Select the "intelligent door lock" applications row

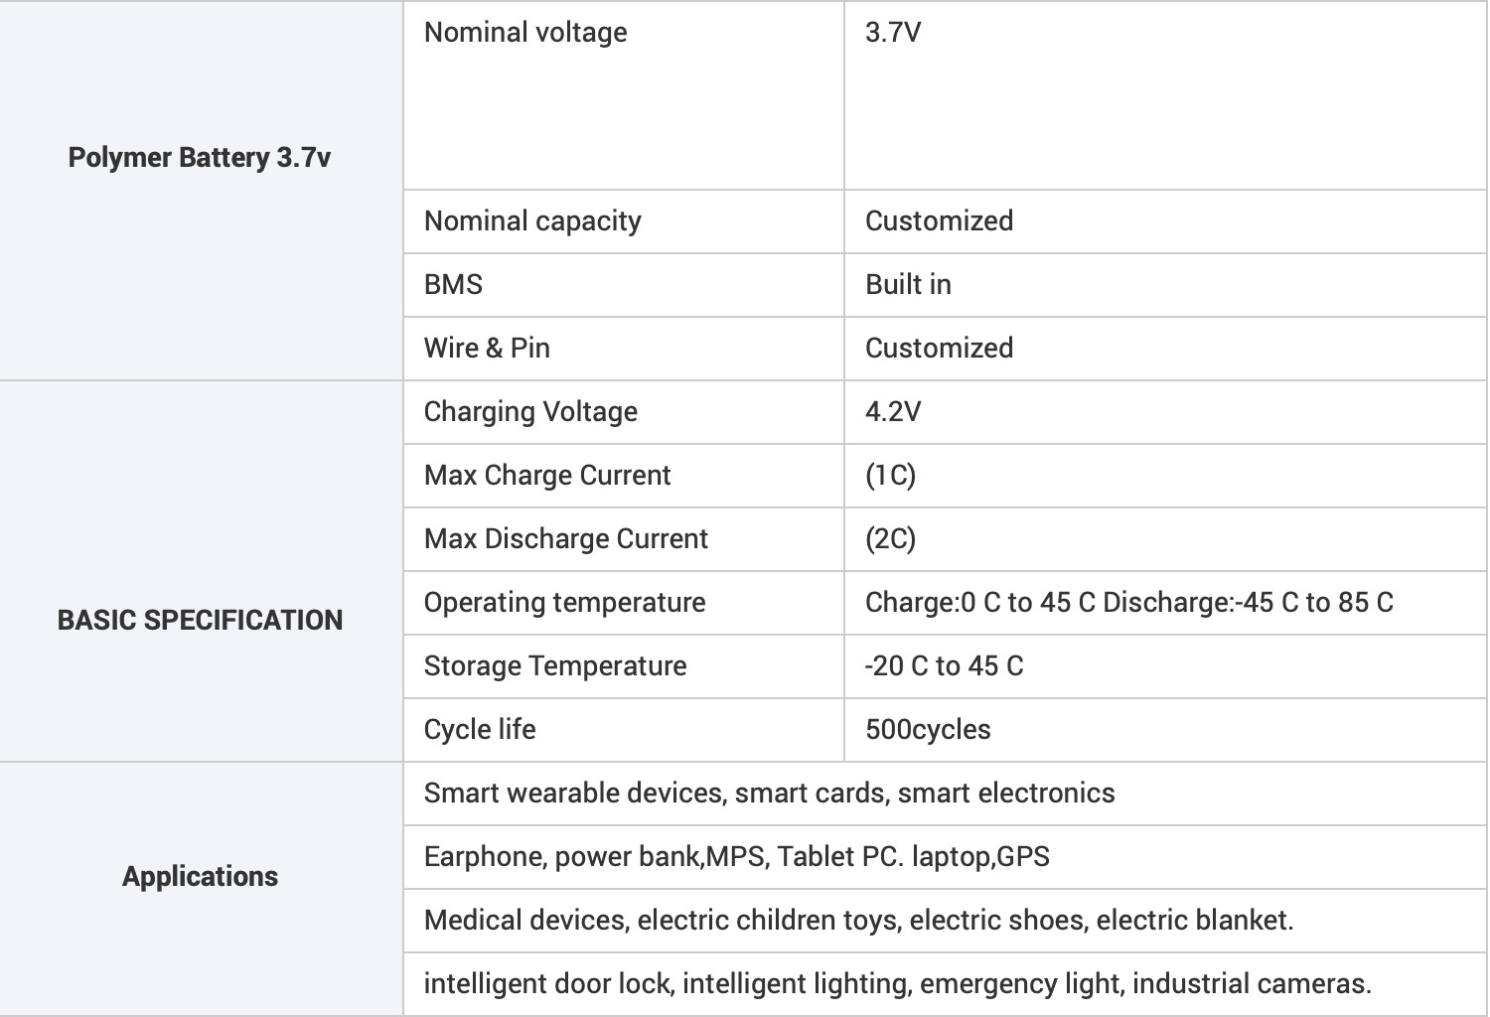[897, 984]
